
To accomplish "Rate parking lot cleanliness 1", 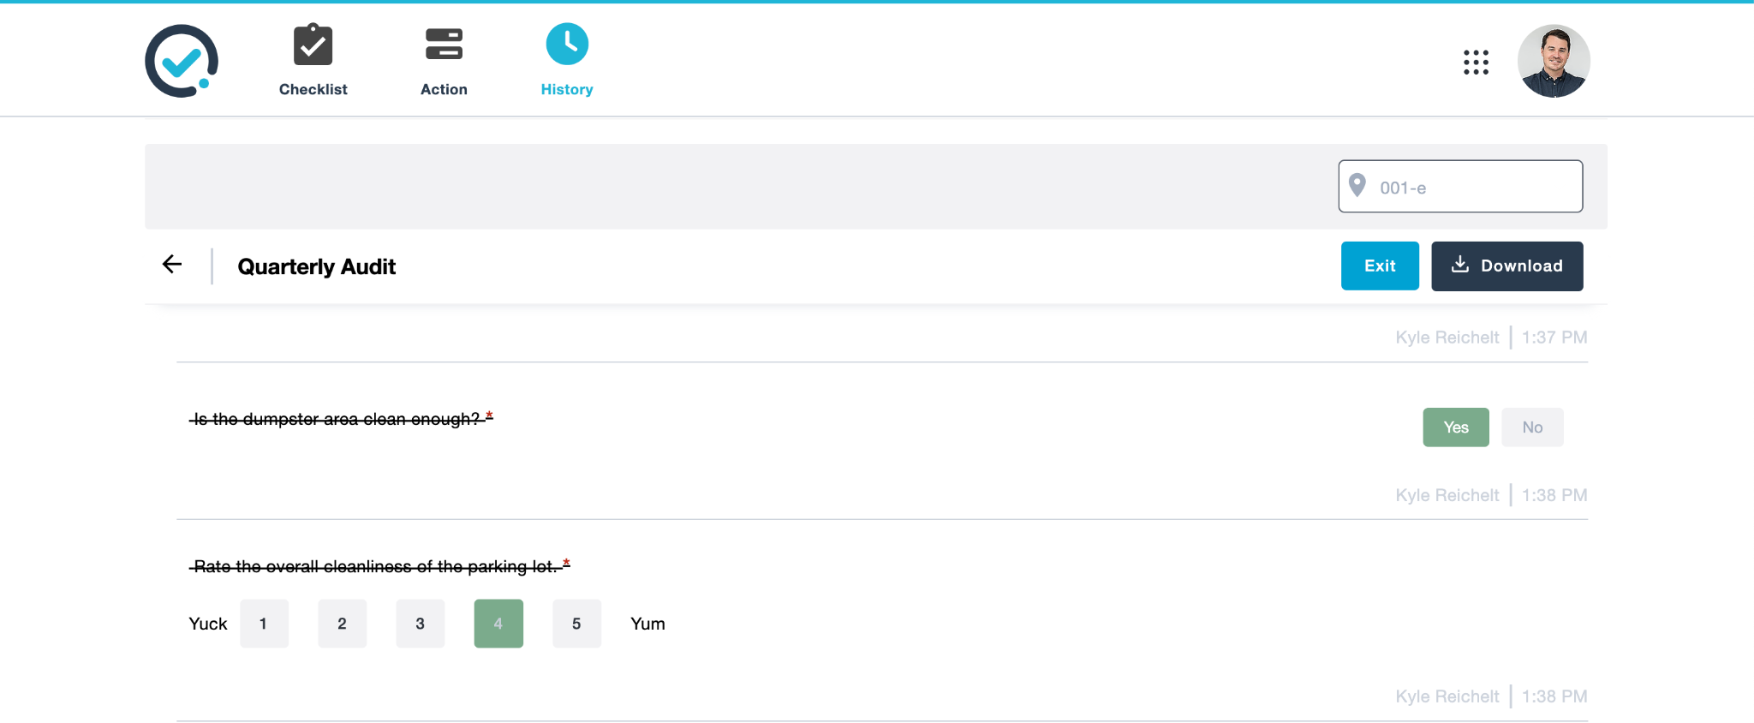I will [264, 624].
